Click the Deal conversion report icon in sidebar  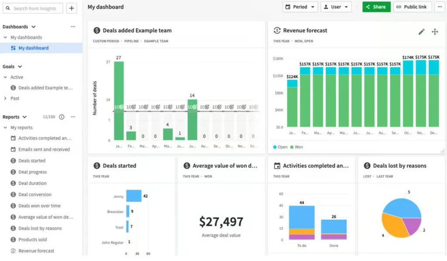[x=13, y=194]
